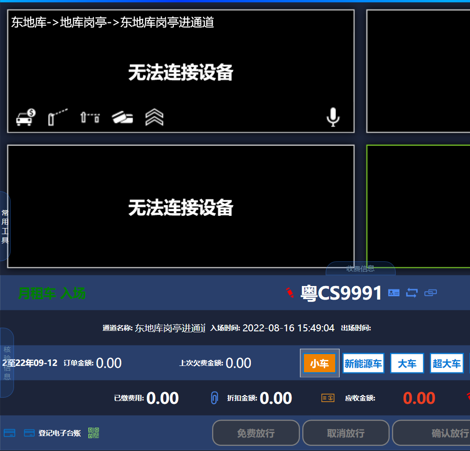
Task: Select the 新能源车 vehicle type
Action: pyautogui.click(x=363, y=363)
